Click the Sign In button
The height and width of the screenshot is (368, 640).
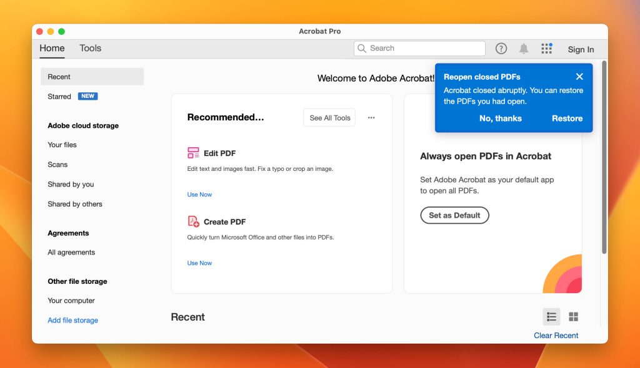point(581,49)
